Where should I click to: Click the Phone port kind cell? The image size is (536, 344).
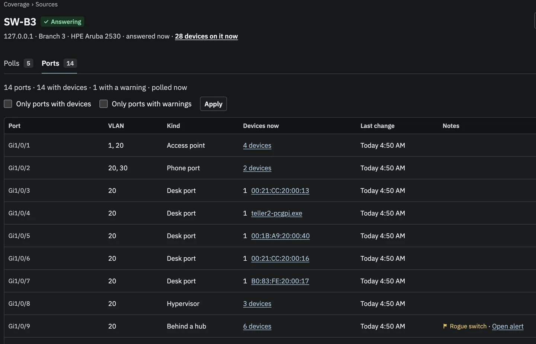click(x=183, y=168)
